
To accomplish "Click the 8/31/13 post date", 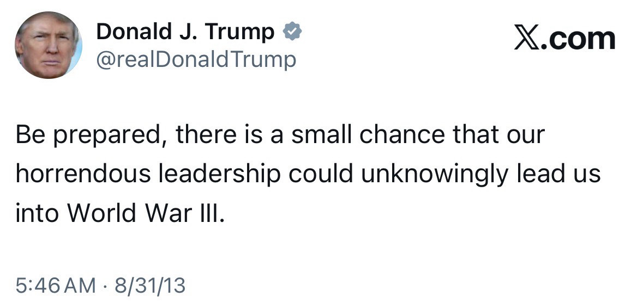I will [x=149, y=285].
